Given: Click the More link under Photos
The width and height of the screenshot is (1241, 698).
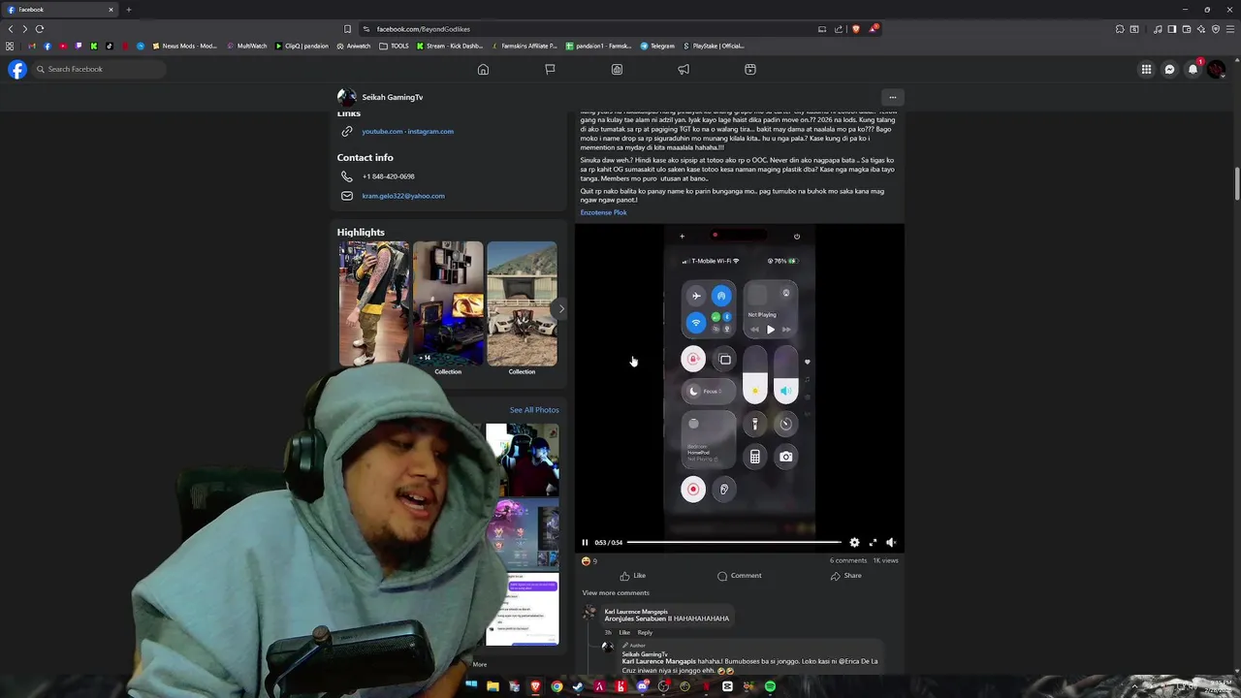Looking at the screenshot, I should pos(479,664).
